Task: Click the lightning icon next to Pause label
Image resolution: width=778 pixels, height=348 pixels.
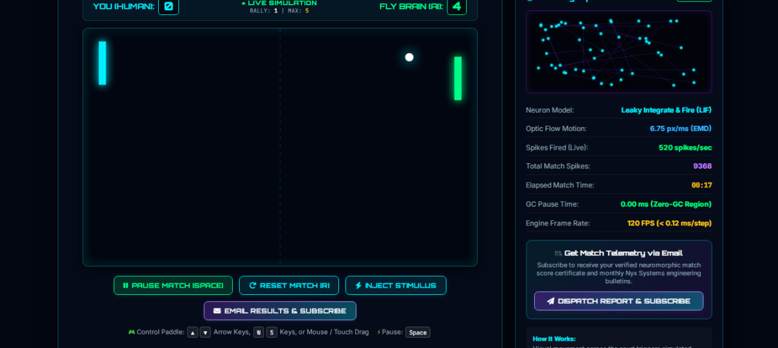Action: click(x=379, y=332)
